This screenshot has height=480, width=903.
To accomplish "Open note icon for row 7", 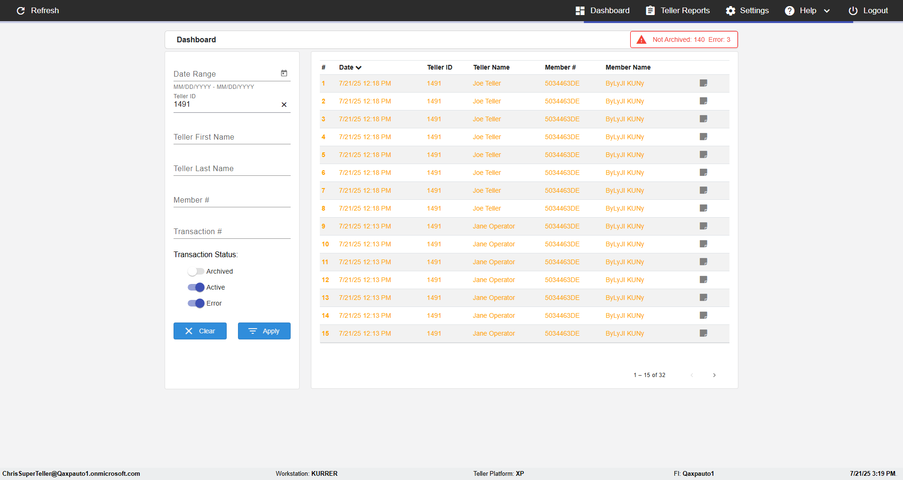I will (x=704, y=190).
